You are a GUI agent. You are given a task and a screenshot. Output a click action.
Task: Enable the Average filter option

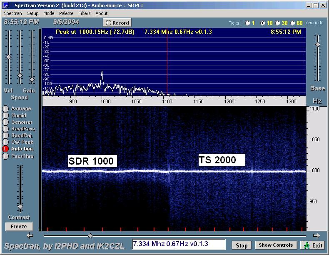(5, 109)
